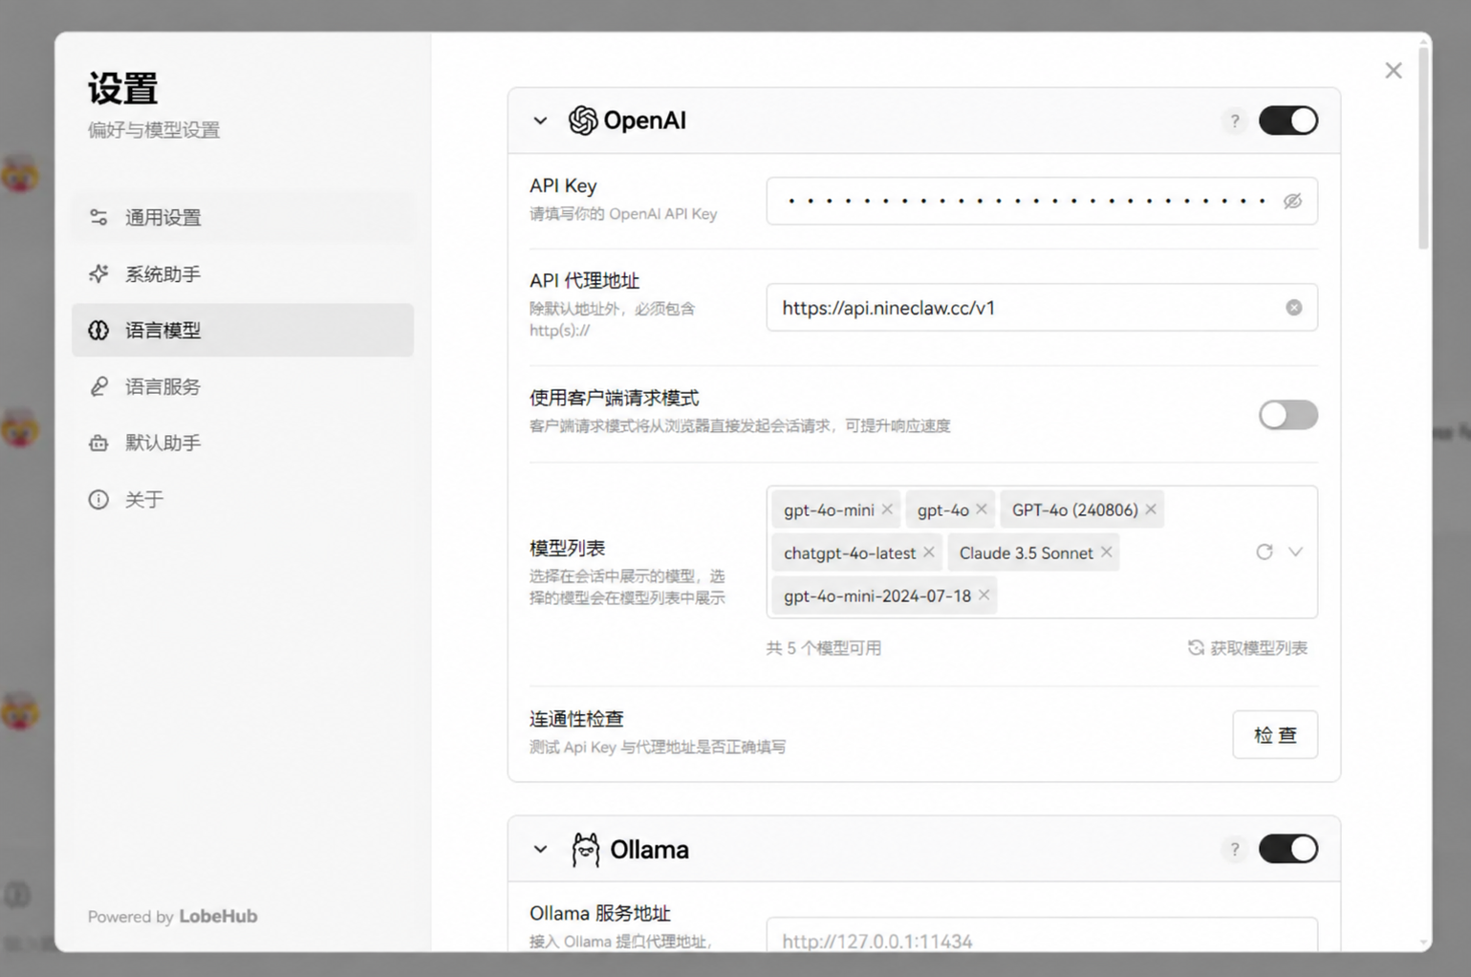Viewport: 1471px width, 977px height.
Task: Click the 模型列表 label
Action: (567, 548)
